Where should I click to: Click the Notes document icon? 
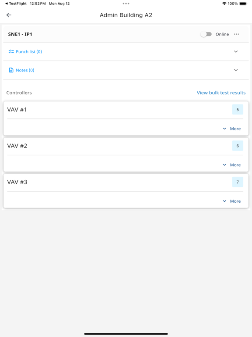11,70
